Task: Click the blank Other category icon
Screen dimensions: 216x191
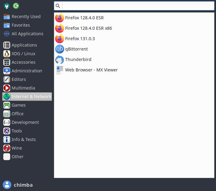Action: (7, 157)
